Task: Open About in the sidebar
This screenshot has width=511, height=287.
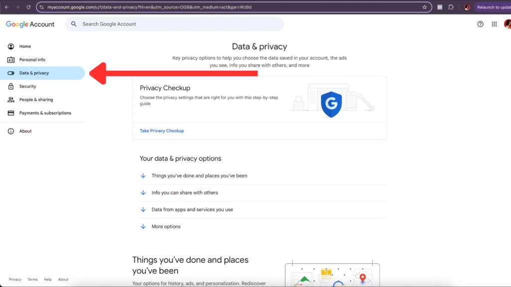Action: coord(42,131)
